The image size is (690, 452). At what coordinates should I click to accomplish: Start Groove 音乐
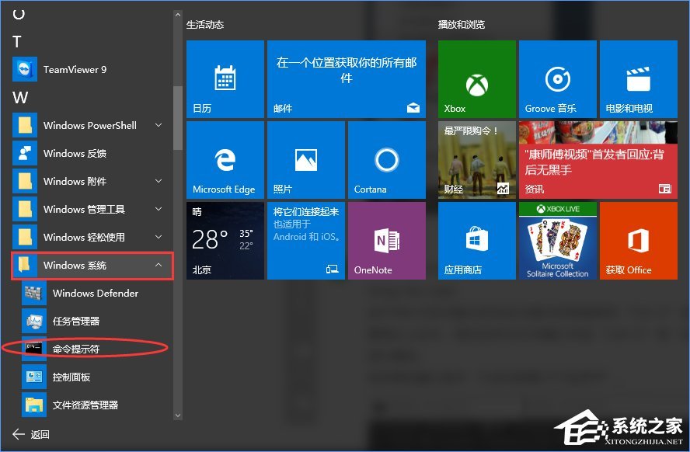point(557,78)
